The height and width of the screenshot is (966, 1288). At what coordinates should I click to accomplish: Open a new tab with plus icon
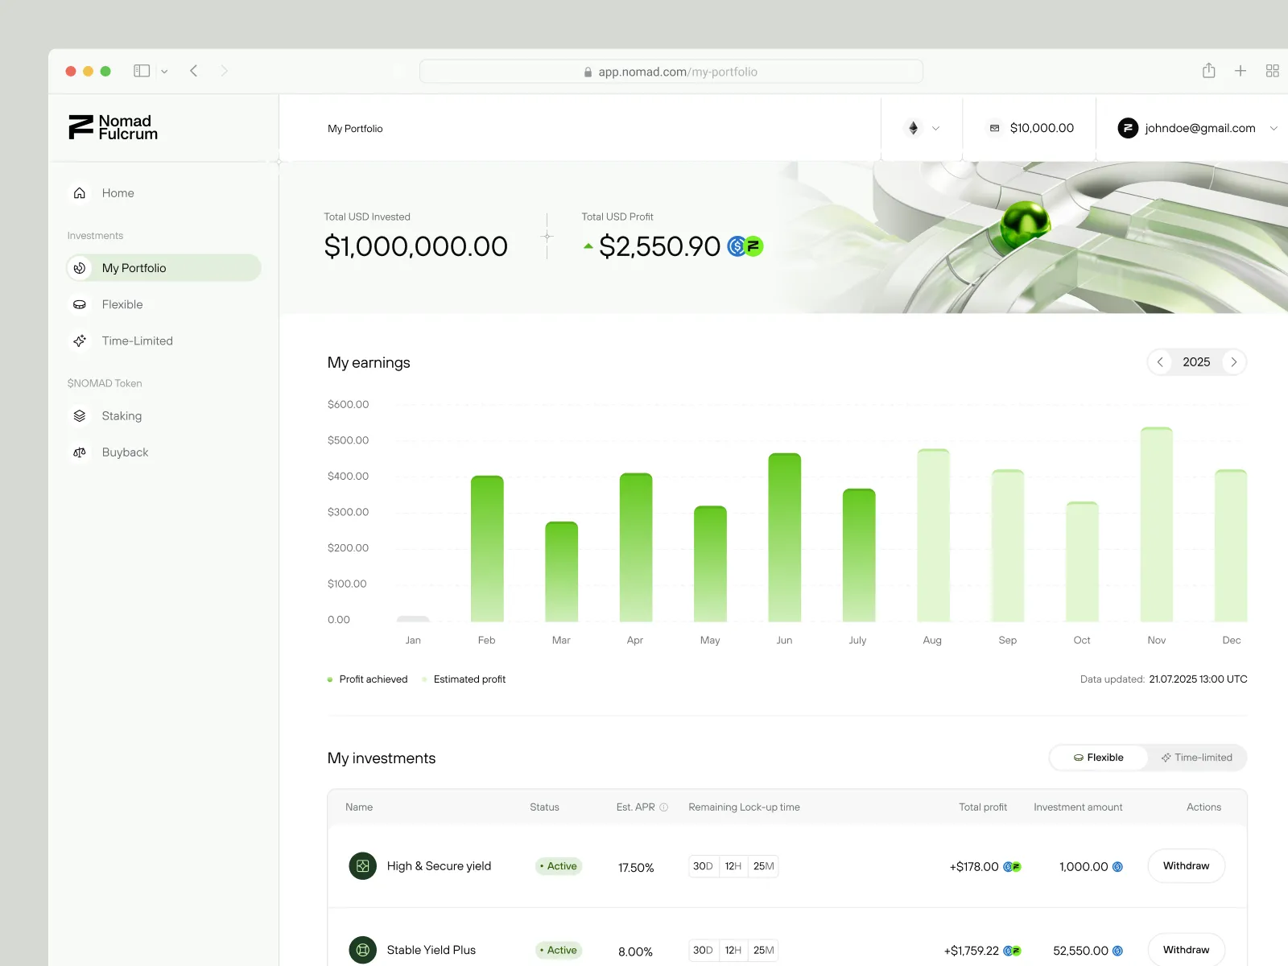1241,71
